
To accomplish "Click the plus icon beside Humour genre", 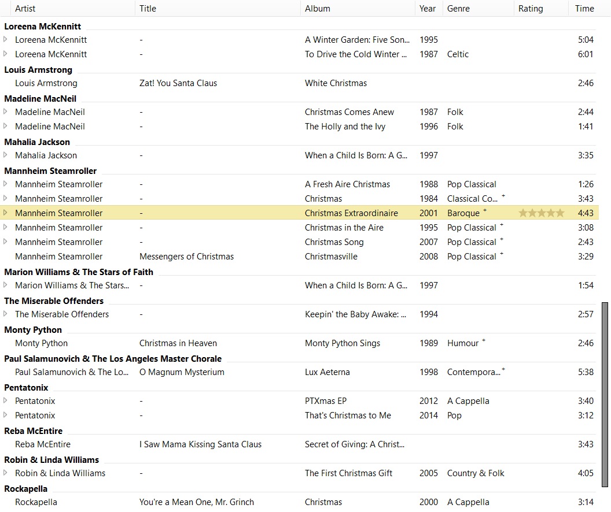I will (484, 341).
